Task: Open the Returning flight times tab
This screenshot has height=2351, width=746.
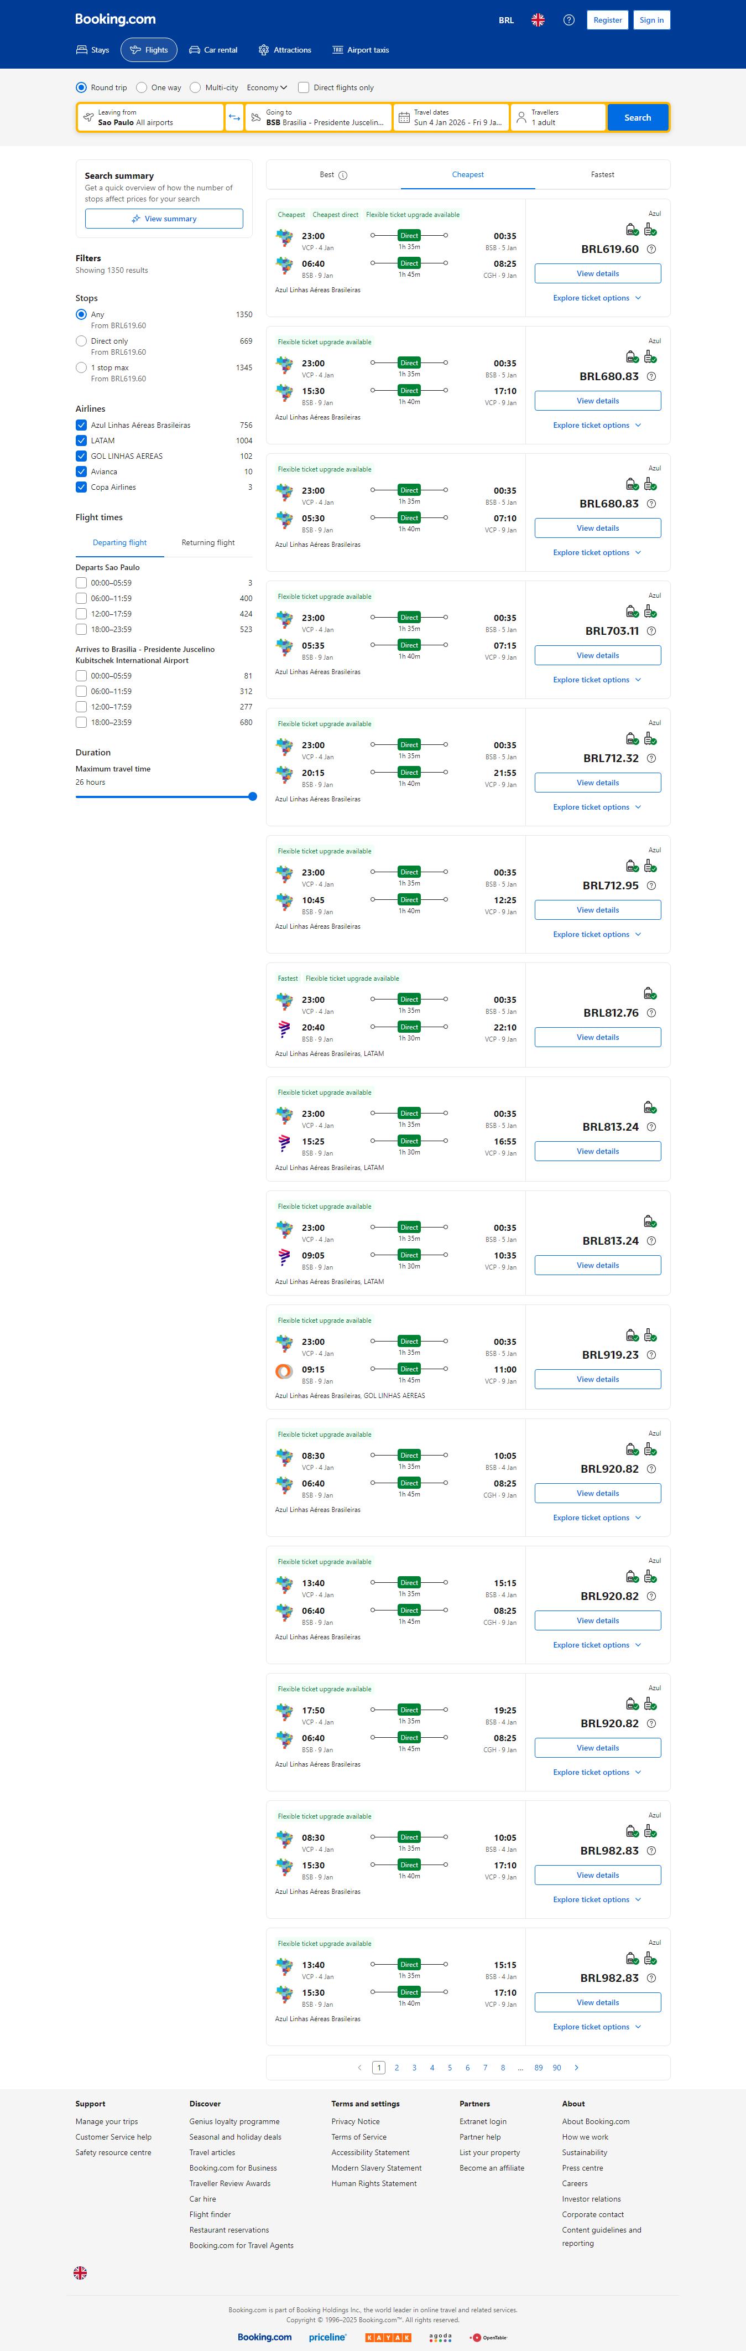Action: (208, 543)
